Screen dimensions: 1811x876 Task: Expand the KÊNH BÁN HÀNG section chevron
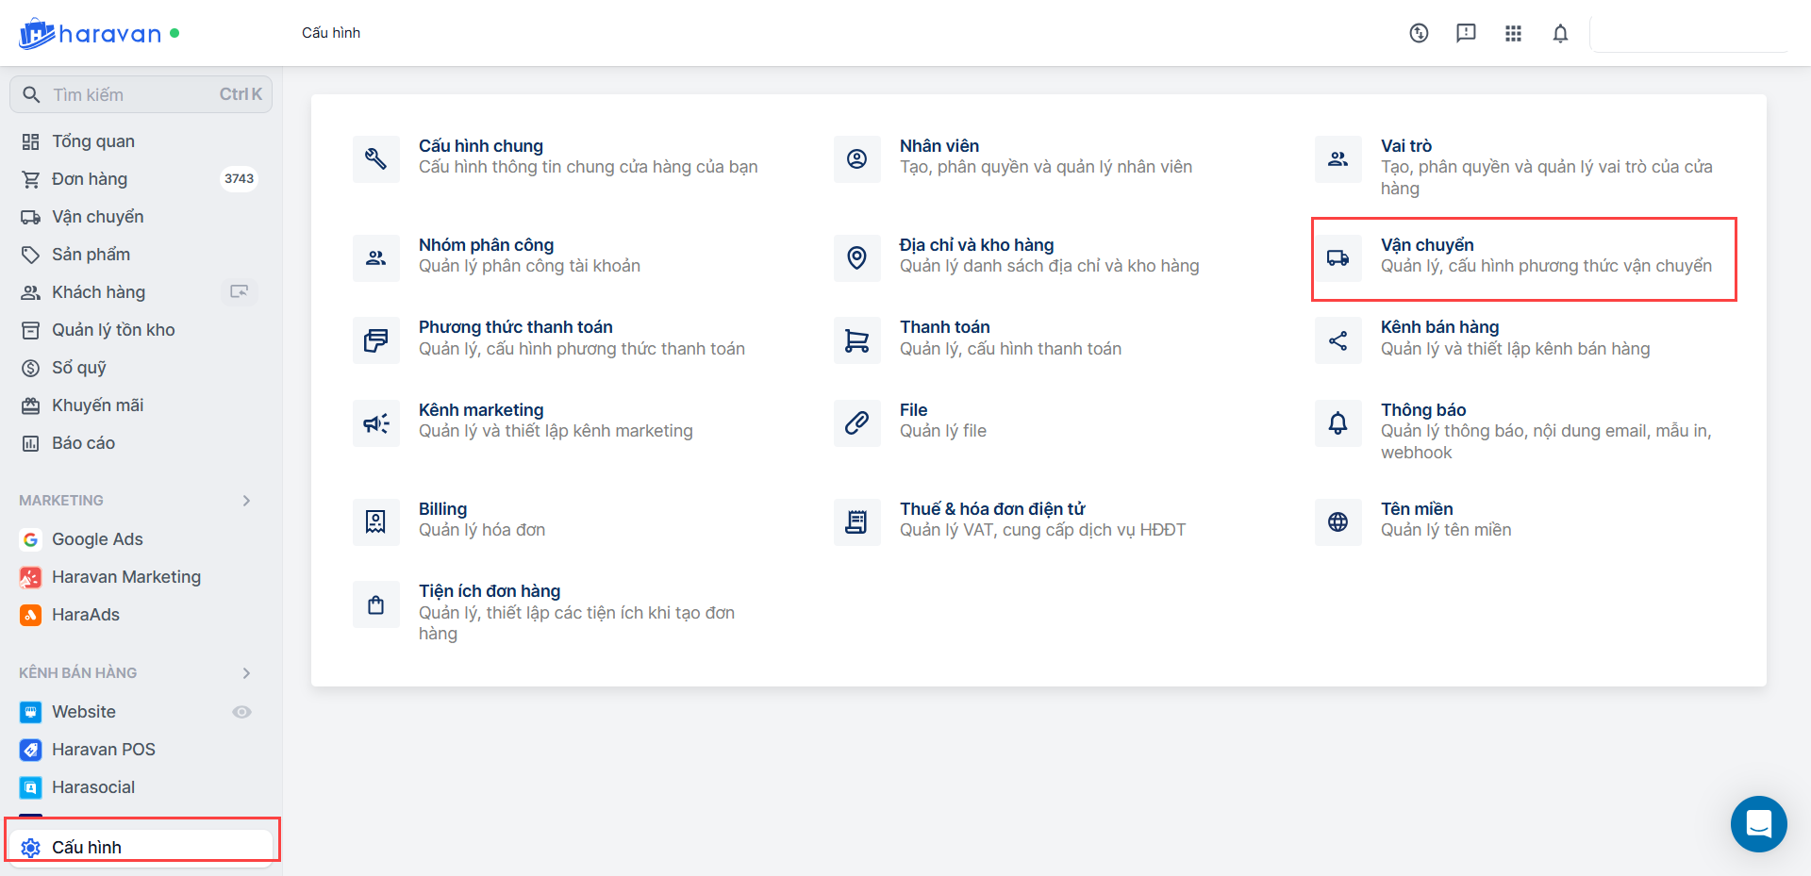click(246, 673)
